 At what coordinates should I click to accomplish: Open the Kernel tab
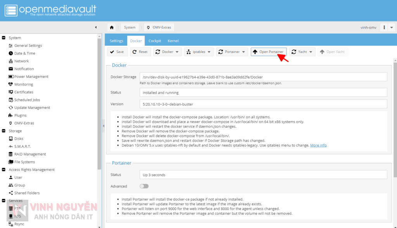coord(173,41)
